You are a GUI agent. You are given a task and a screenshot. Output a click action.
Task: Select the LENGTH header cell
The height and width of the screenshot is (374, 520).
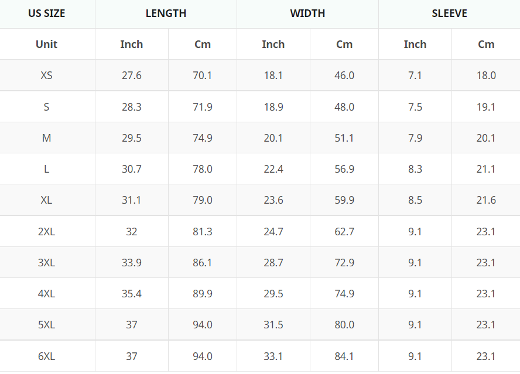[x=166, y=13]
